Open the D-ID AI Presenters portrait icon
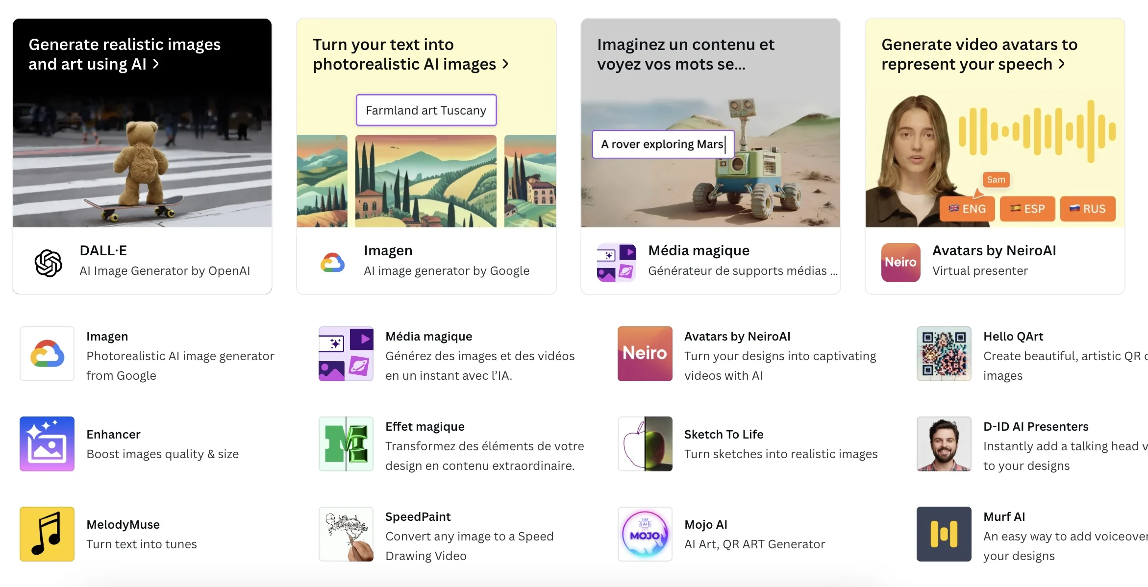This screenshot has height=587, width=1148. click(x=944, y=444)
